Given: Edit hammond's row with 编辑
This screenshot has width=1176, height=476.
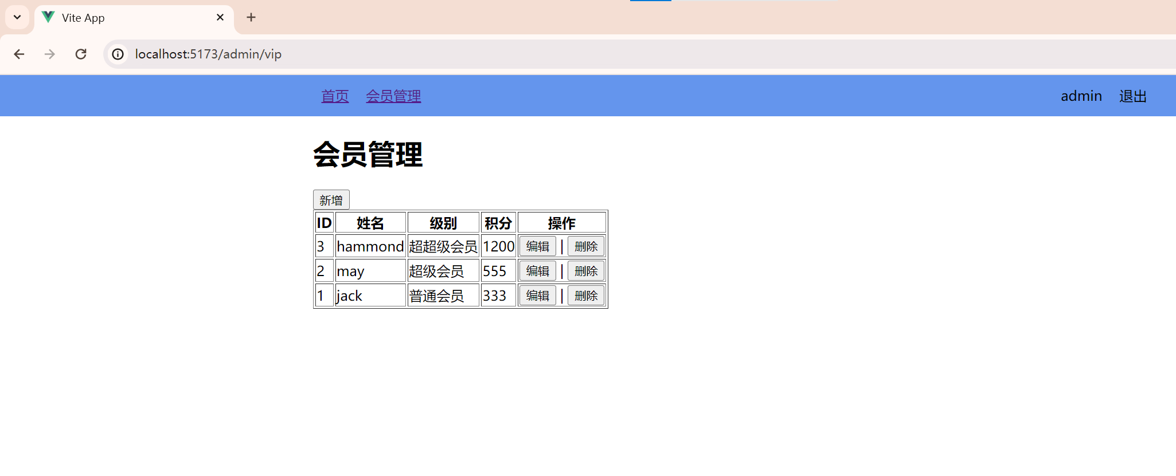Looking at the screenshot, I should 538,246.
